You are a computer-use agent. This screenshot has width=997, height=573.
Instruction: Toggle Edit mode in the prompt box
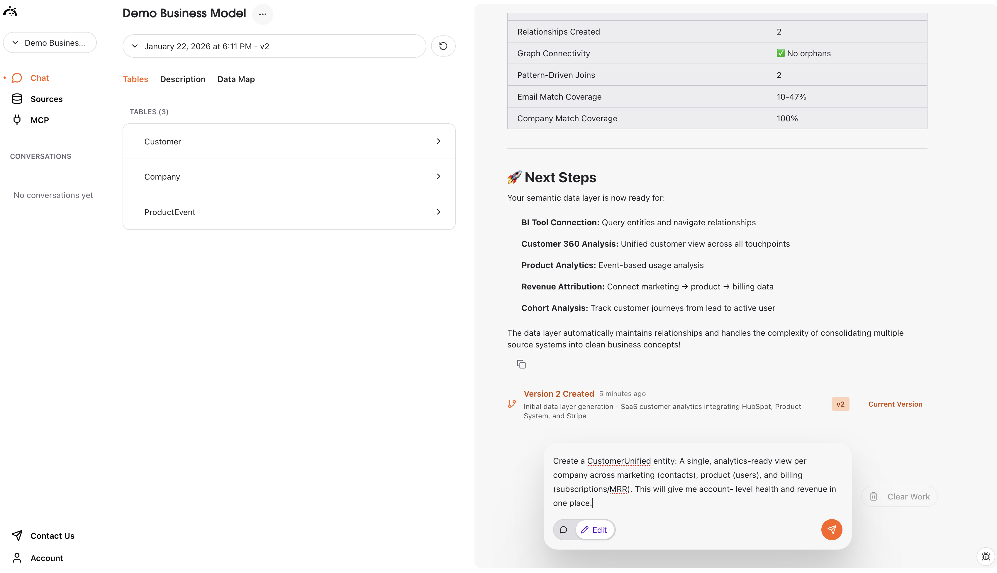pyautogui.click(x=595, y=530)
